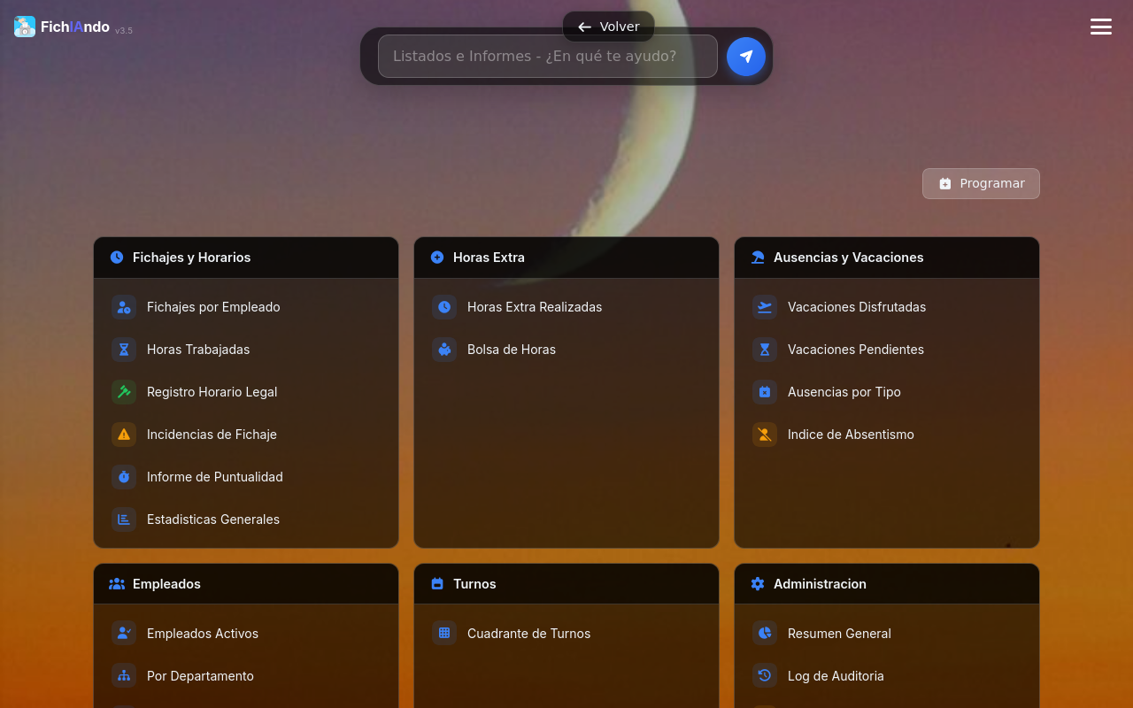
Task: Click the Vacaciones Pendientes hourglass icon
Action: tap(765, 350)
